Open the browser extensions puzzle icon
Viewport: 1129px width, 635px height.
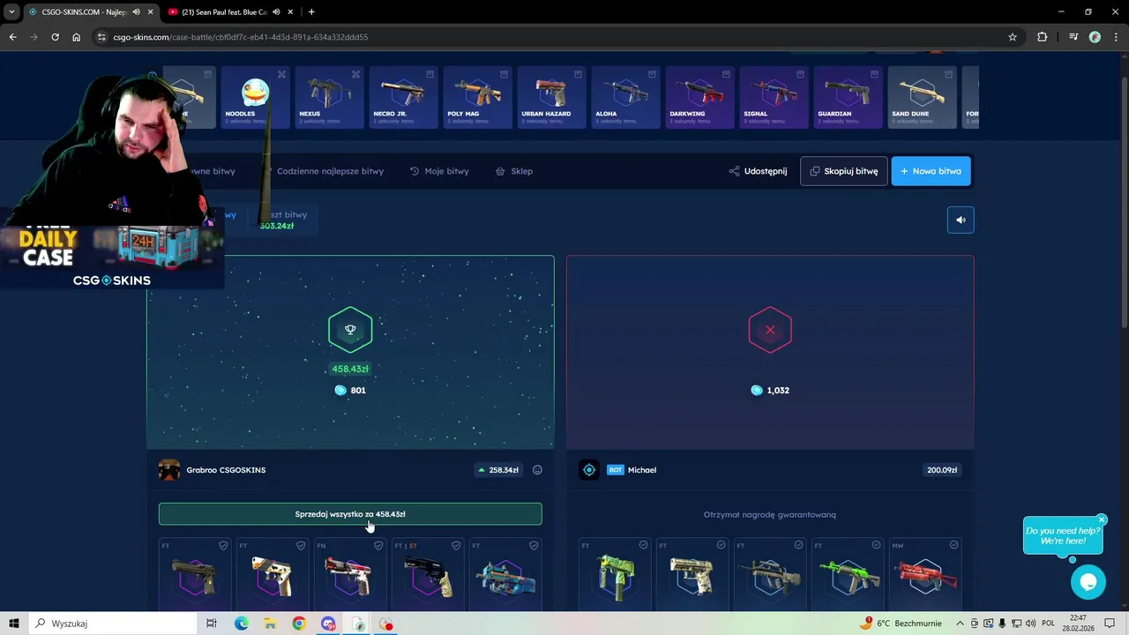1043,37
